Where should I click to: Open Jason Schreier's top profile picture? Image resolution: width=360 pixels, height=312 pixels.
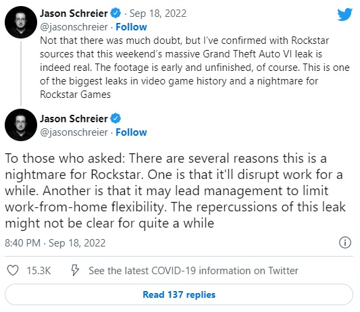click(21, 22)
